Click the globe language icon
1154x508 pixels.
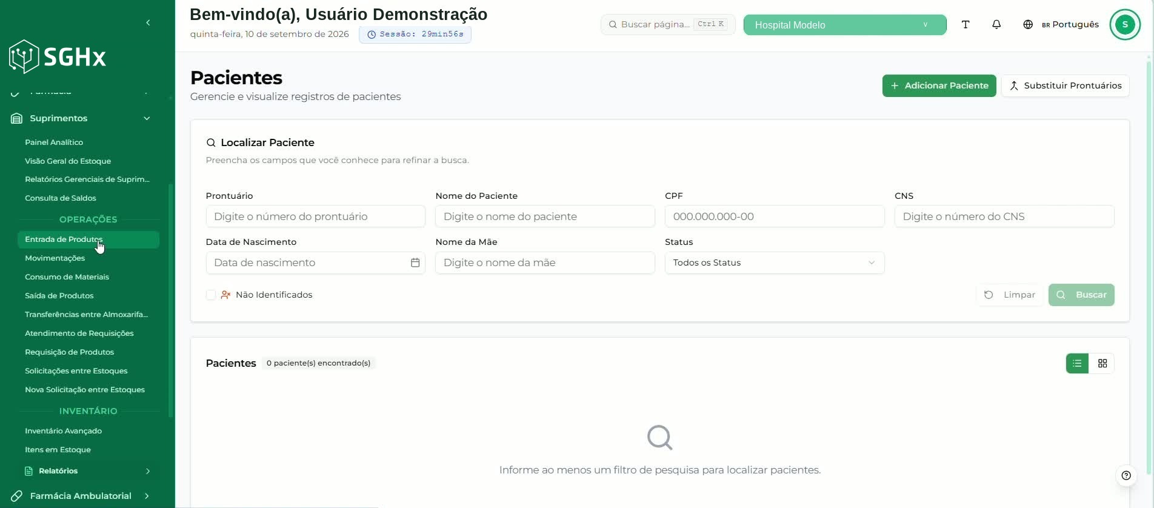click(x=1028, y=24)
